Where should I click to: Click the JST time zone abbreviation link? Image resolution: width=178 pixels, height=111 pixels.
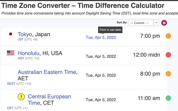pyautogui.click(x=21, y=40)
